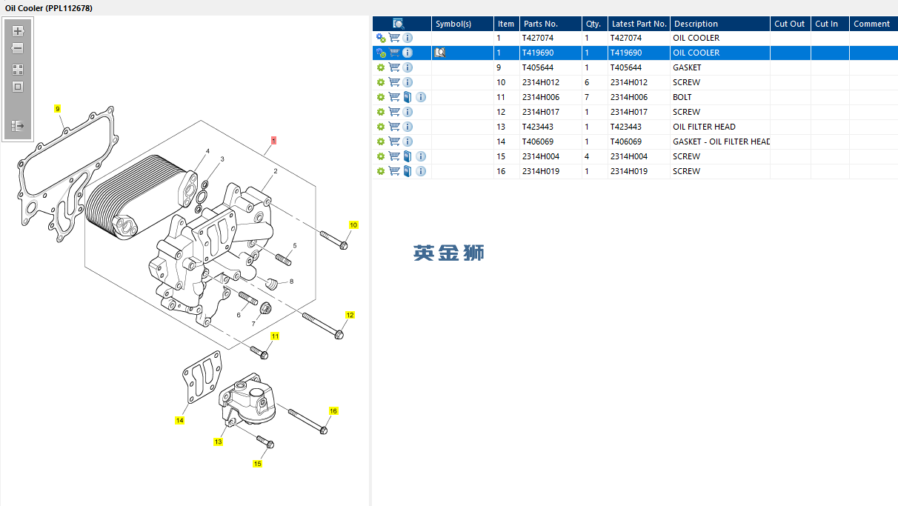Show info for part T419690
The width and height of the screenshot is (898, 506).
408,53
